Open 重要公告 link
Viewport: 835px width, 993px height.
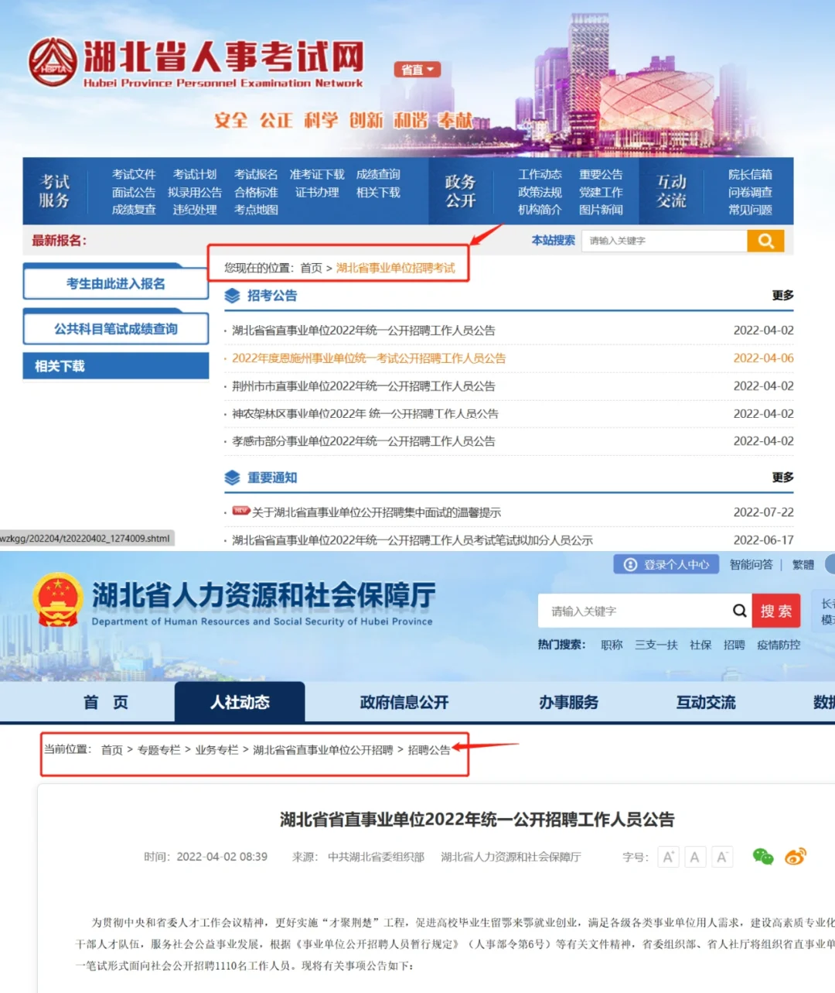601,174
